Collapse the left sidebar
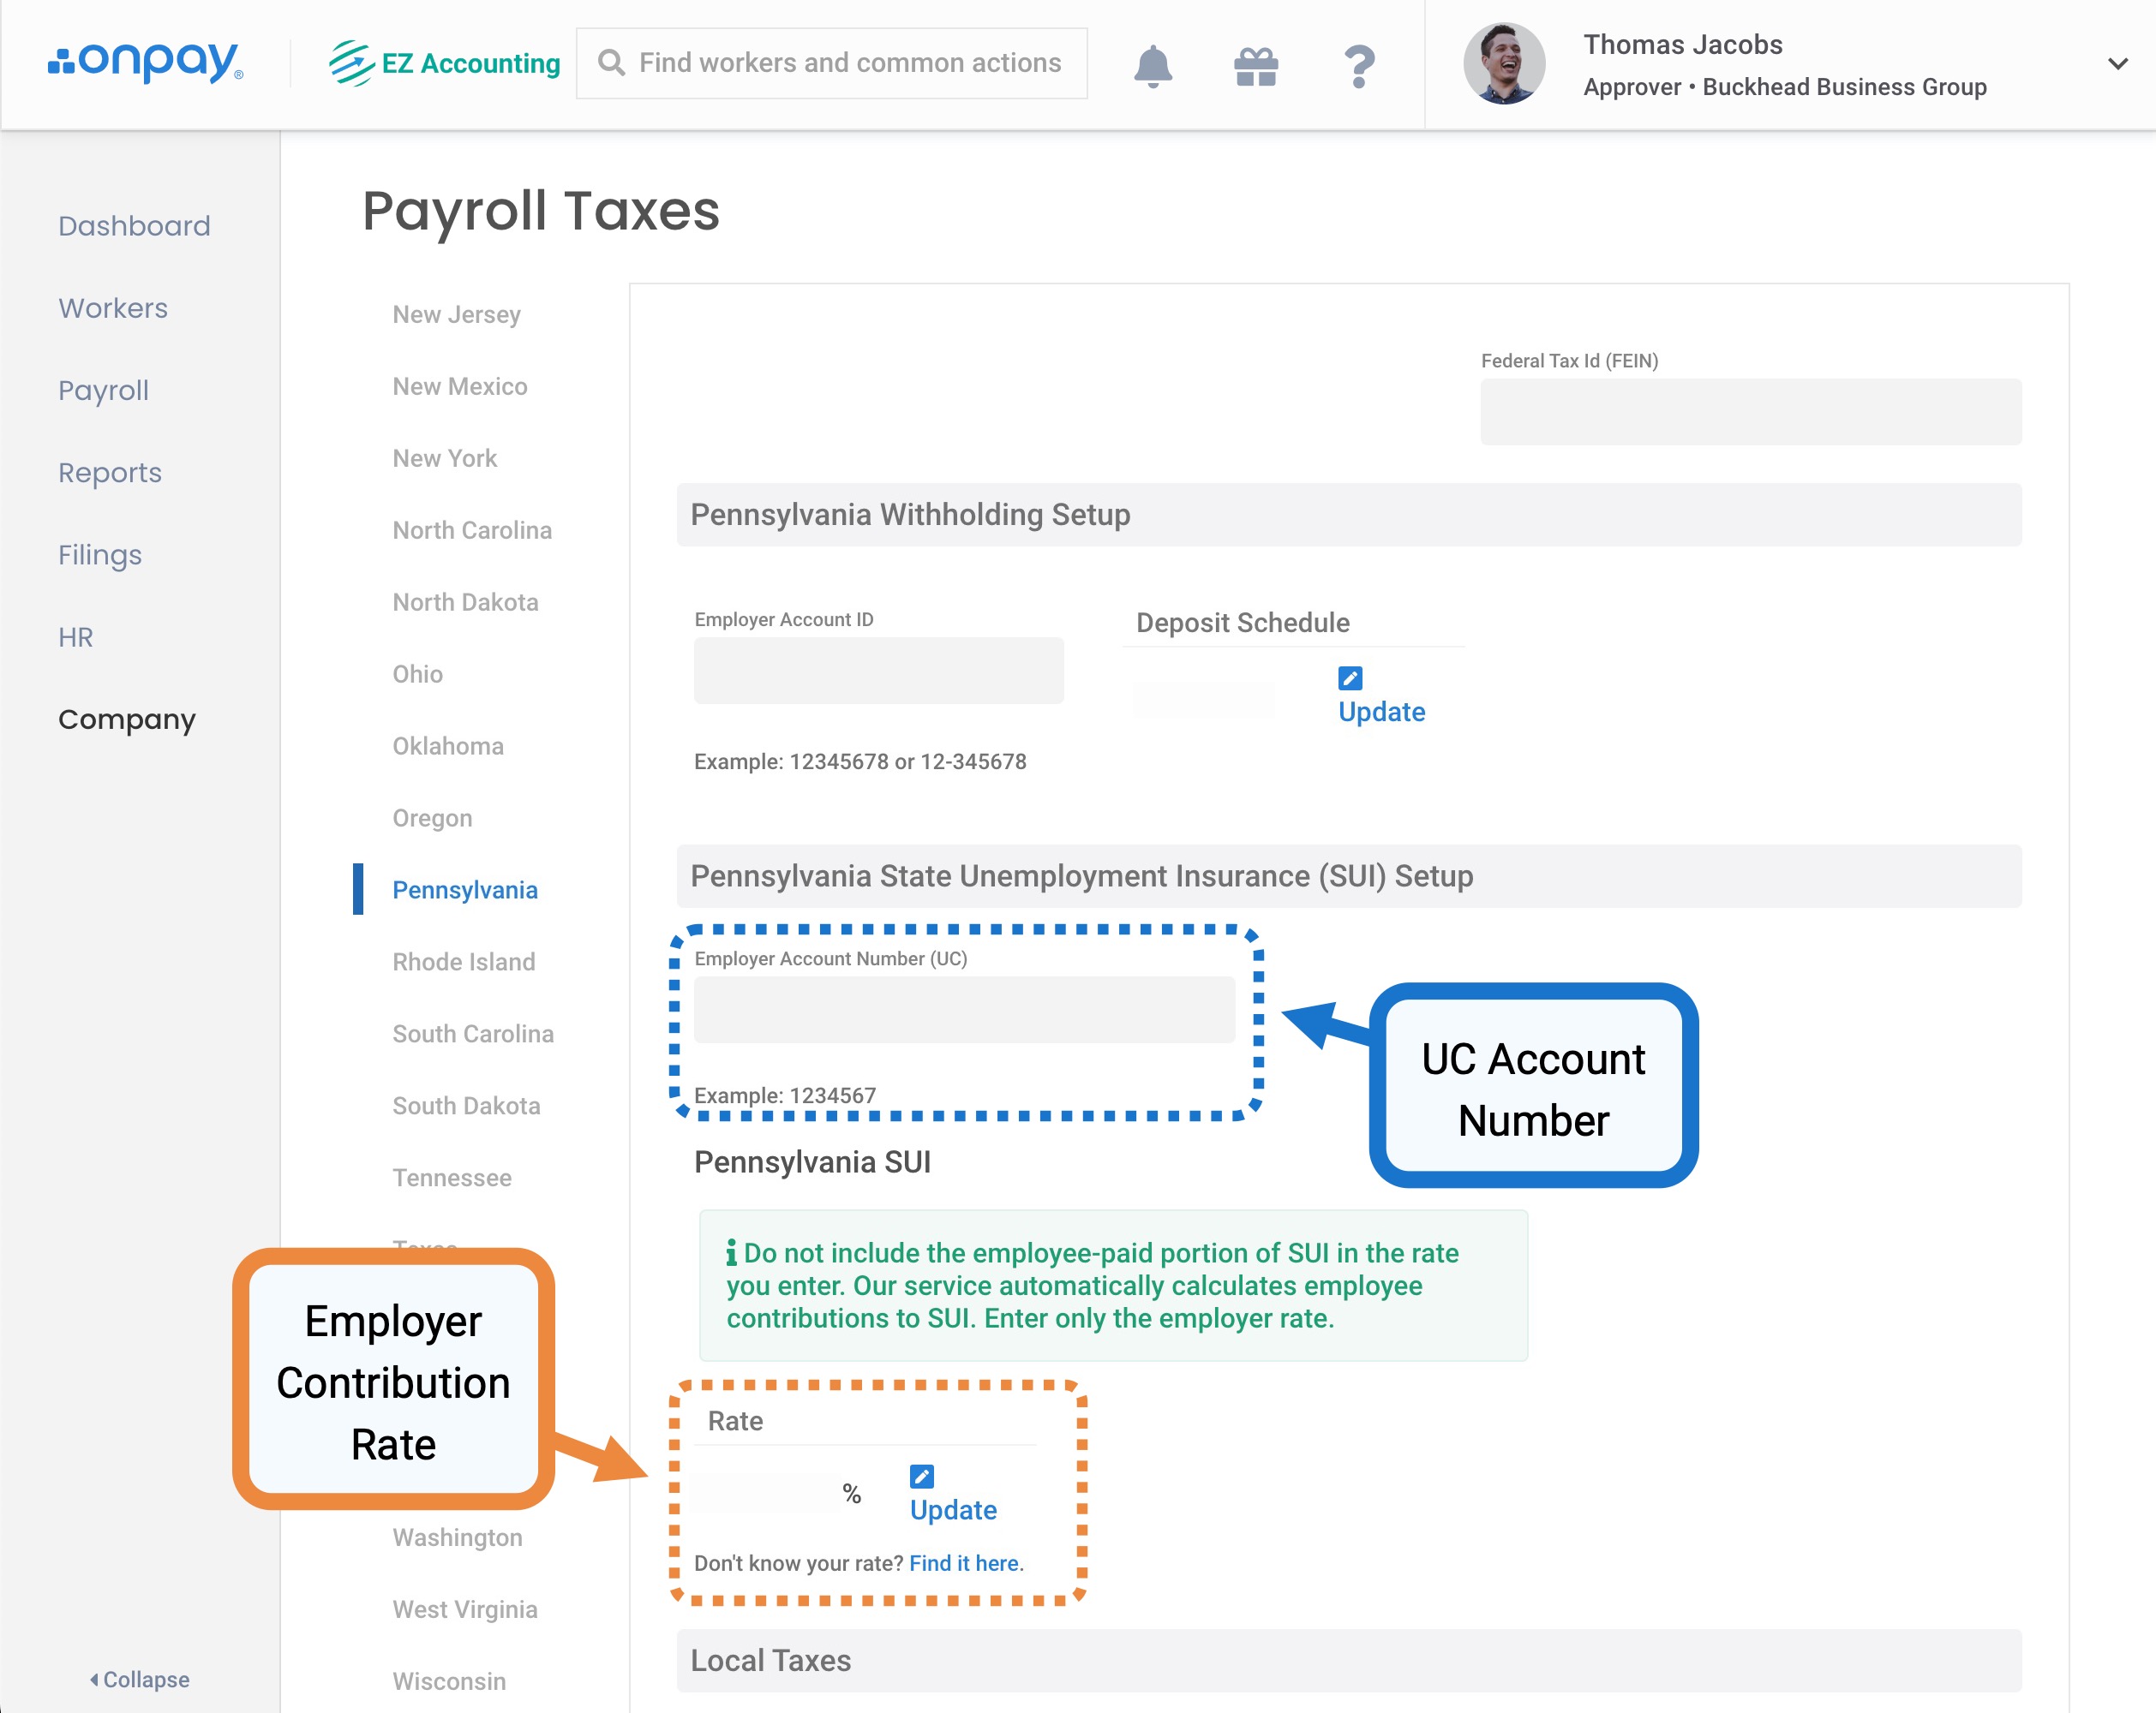 tap(140, 1679)
